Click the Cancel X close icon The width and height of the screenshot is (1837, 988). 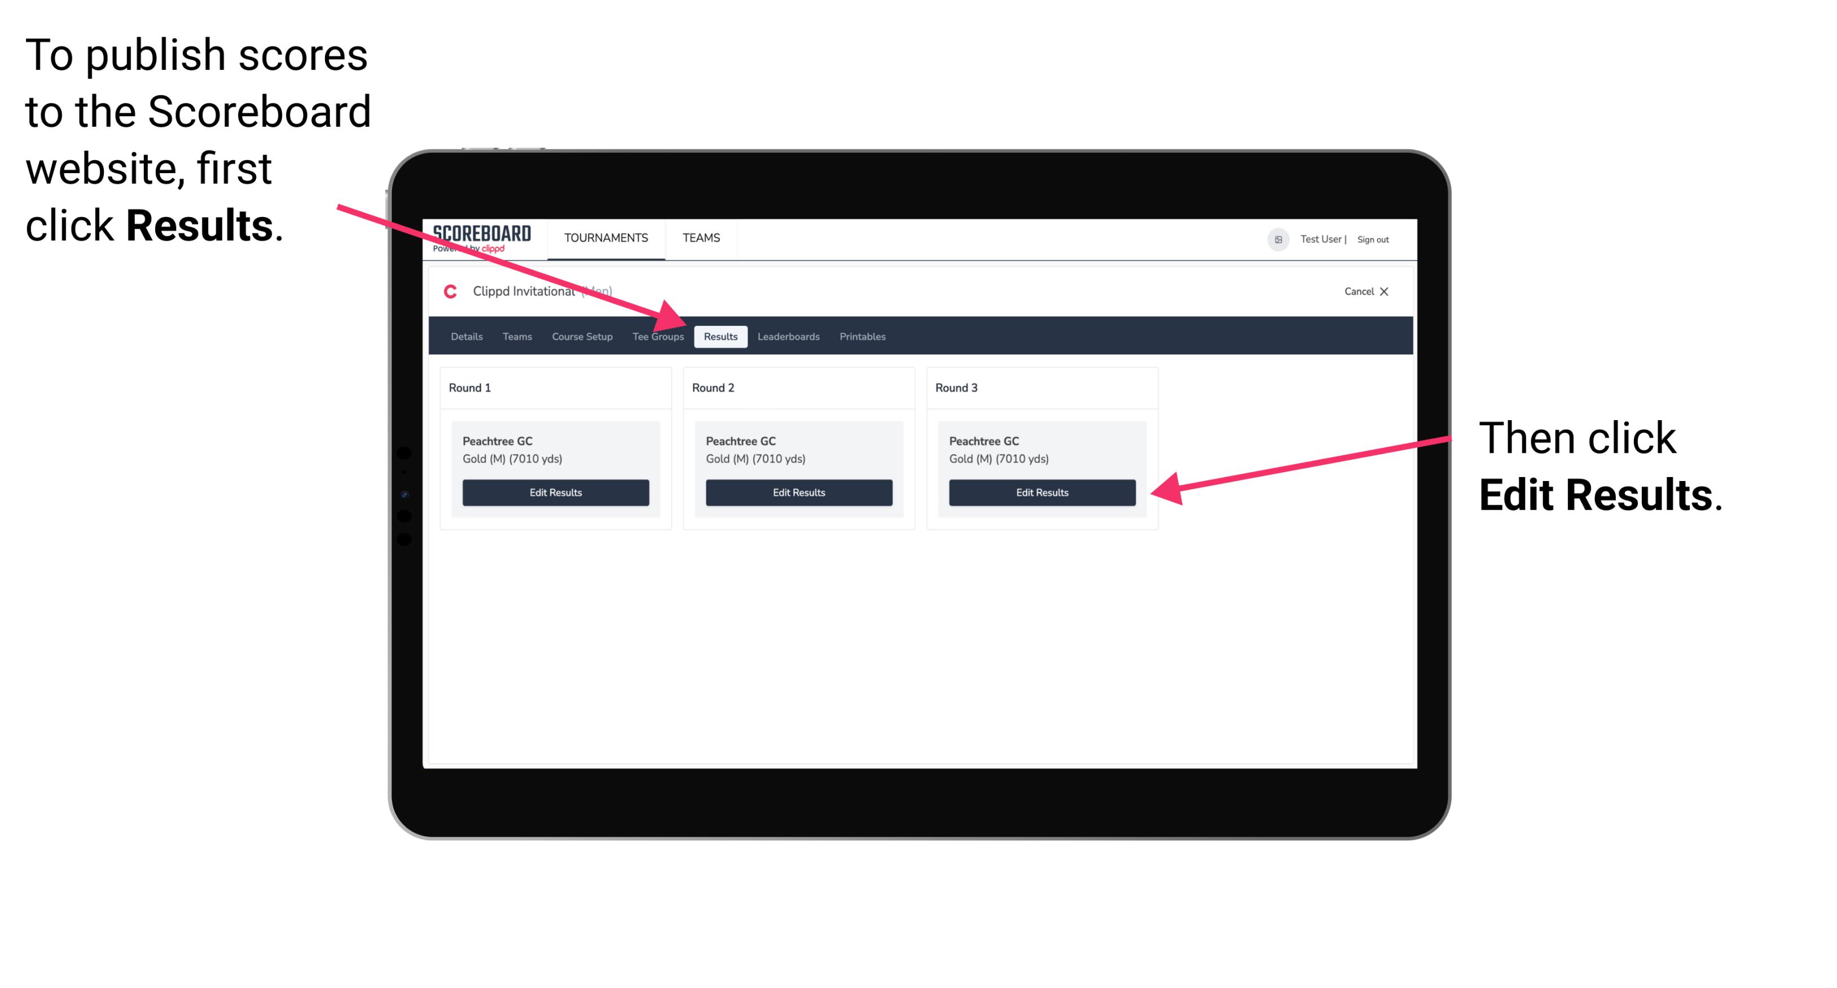click(1377, 291)
